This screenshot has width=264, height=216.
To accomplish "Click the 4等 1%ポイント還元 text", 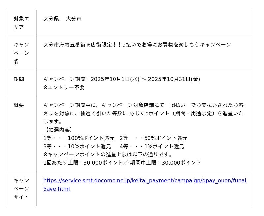I will click(152, 146).
